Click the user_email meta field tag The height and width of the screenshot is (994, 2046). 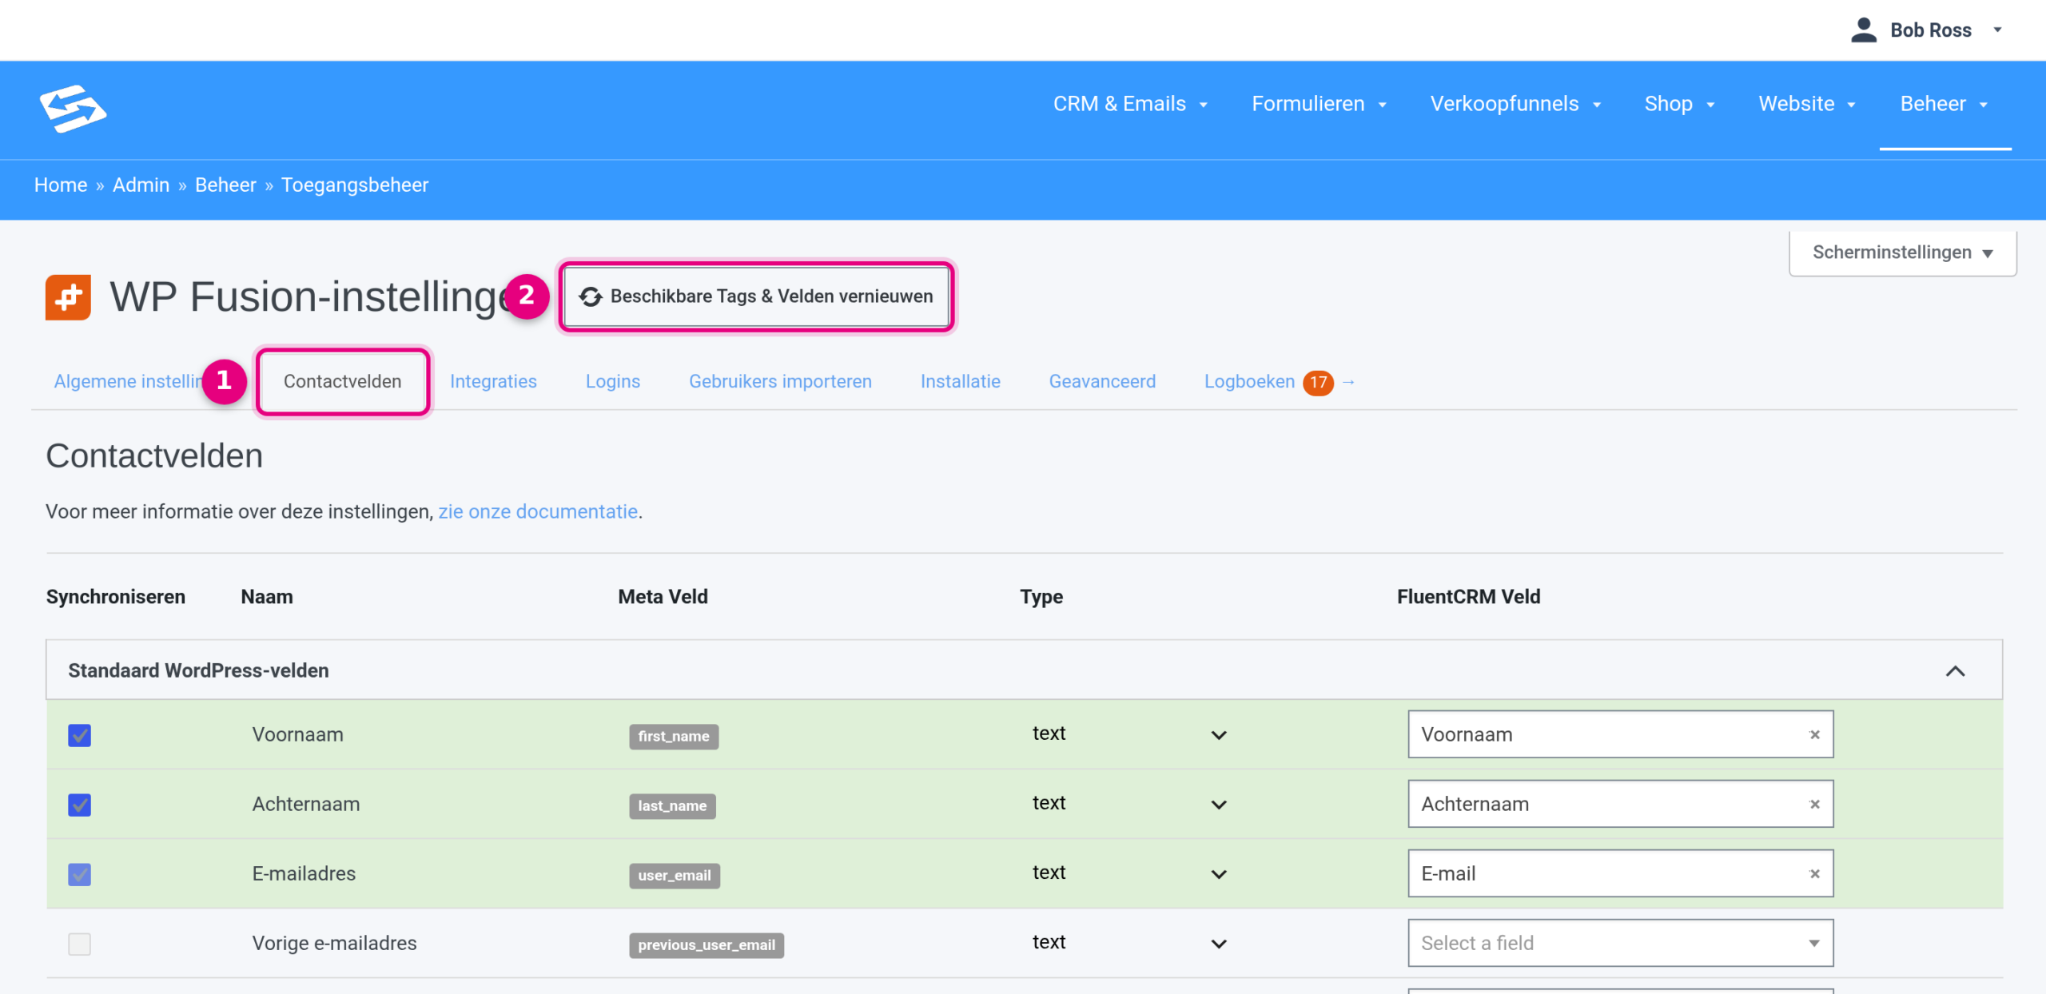pos(675,876)
